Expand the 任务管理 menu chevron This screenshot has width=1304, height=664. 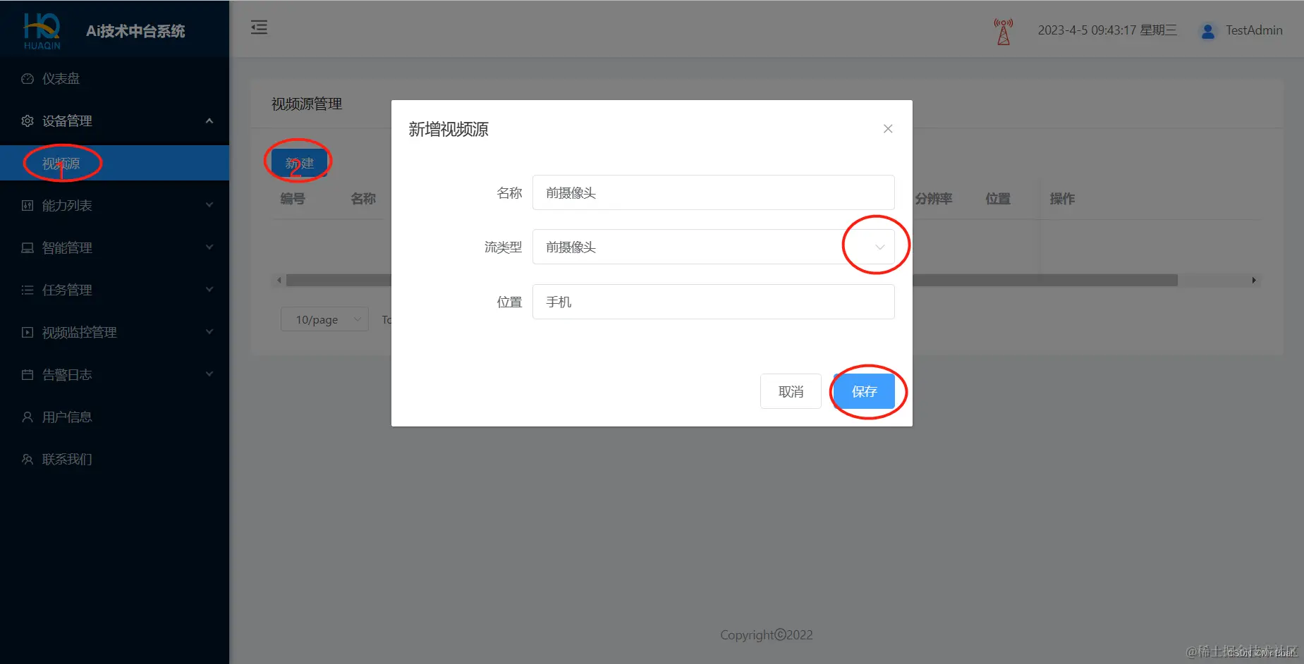pos(209,290)
